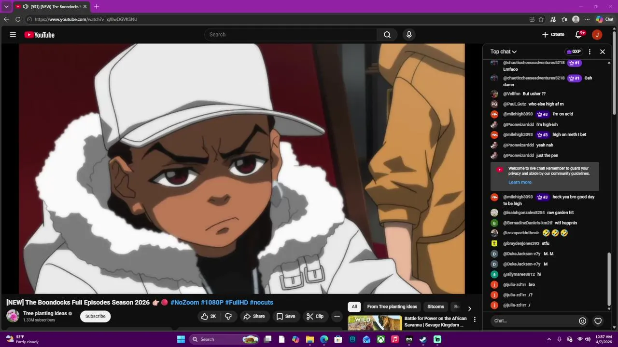Image resolution: width=618 pixels, height=347 pixels.
Task: Open options for Battle for Power video
Action: 475,319
